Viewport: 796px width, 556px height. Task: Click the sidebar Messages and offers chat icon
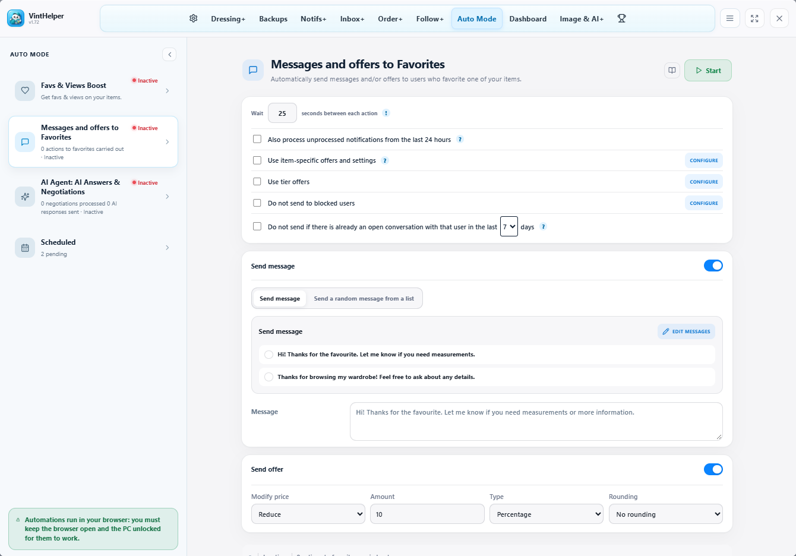(25, 142)
